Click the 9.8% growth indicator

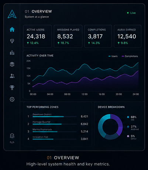coord(123,43)
